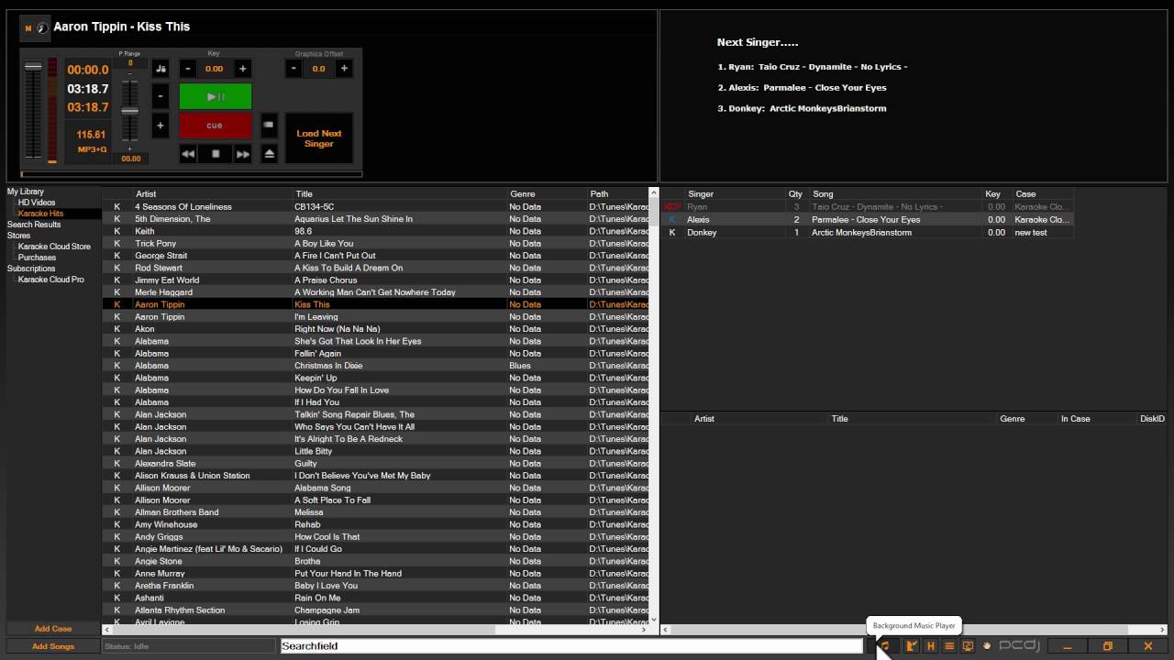The image size is (1174, 660).
Task: Click the orange icon left of the H icon
Action: 911,646
